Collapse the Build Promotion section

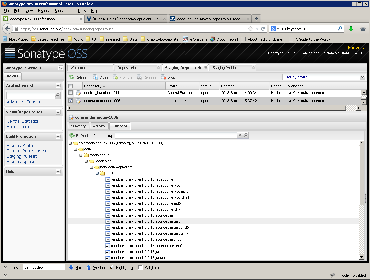pos(58,136)
